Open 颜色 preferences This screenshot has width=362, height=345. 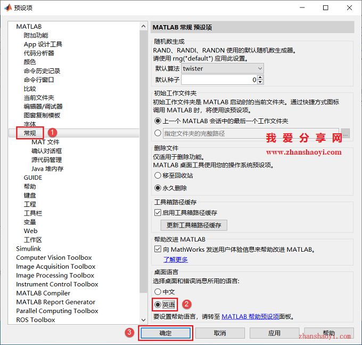[30, 62]
